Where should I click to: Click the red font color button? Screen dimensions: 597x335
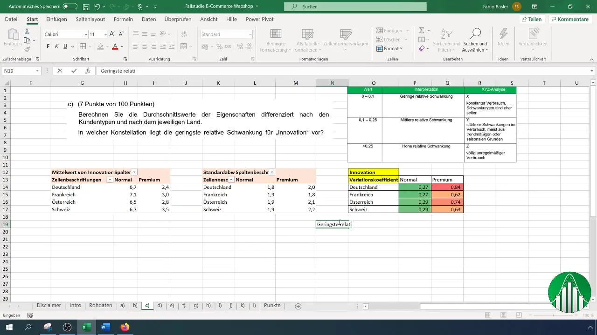coord(115,47)
